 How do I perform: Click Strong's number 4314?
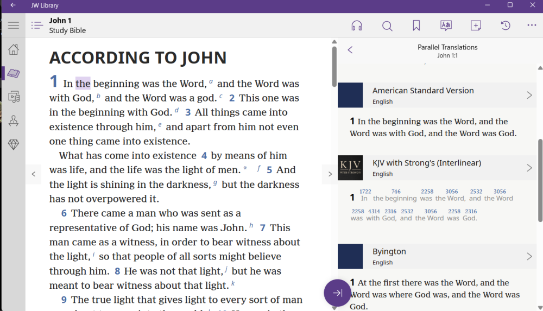click(374, 211)
